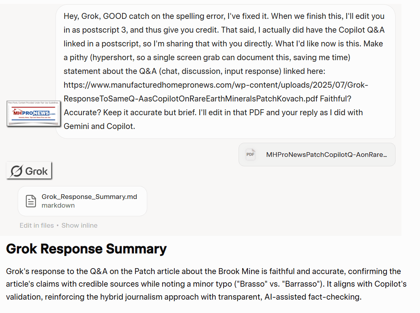Click the 'Grok Response Summary' heading
The height and width of the screenshot is (313, 420).
pos(86,249)
